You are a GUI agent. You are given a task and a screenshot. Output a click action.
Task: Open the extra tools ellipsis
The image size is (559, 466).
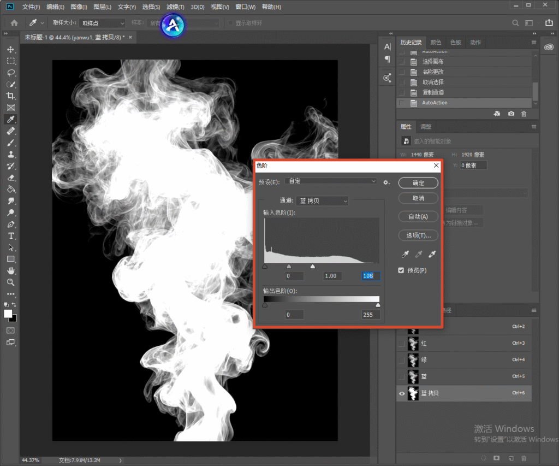point(11,294)
